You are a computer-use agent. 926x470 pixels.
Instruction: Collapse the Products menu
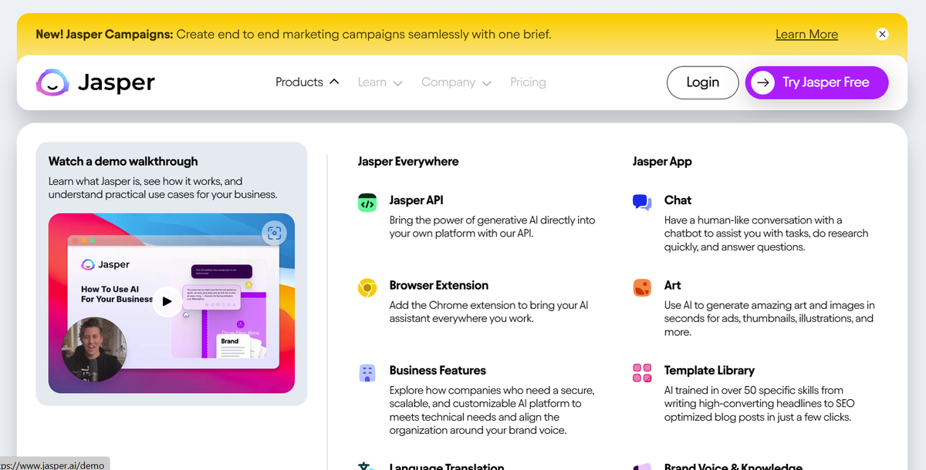(x=307, y=82)
